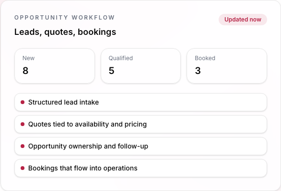Click the Updated now badge

pyautogui.click(x=243, y=20)
